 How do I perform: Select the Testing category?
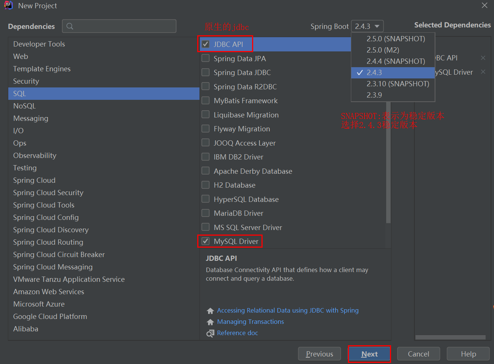[104, 168]
